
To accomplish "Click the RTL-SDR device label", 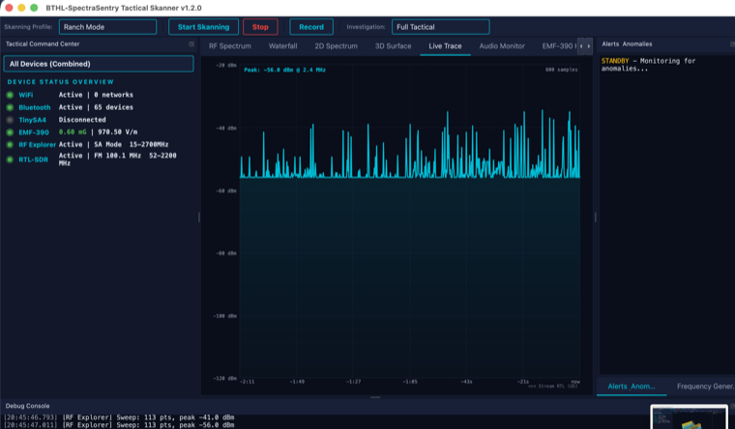I will pos(33,159).
